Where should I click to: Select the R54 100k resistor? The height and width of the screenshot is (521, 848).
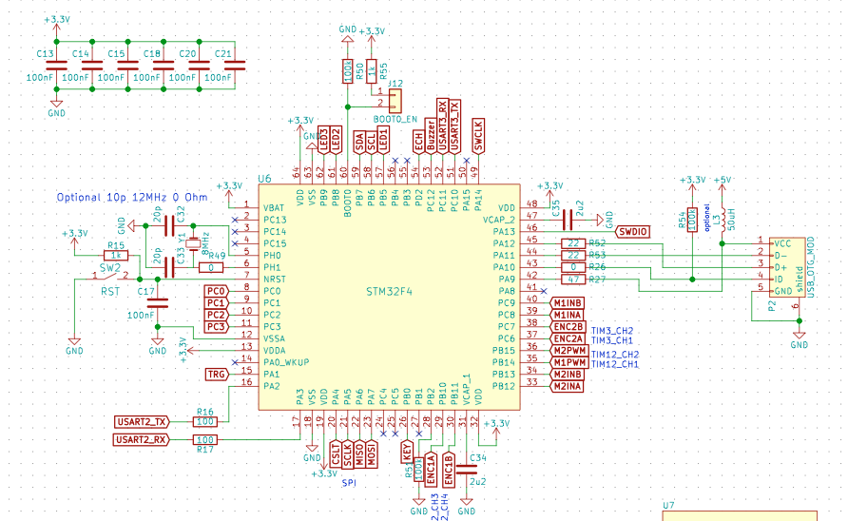[692, 220]
